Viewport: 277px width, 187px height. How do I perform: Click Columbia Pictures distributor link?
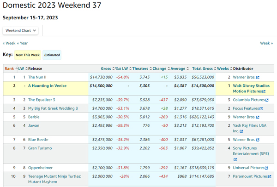click(249, 100)
